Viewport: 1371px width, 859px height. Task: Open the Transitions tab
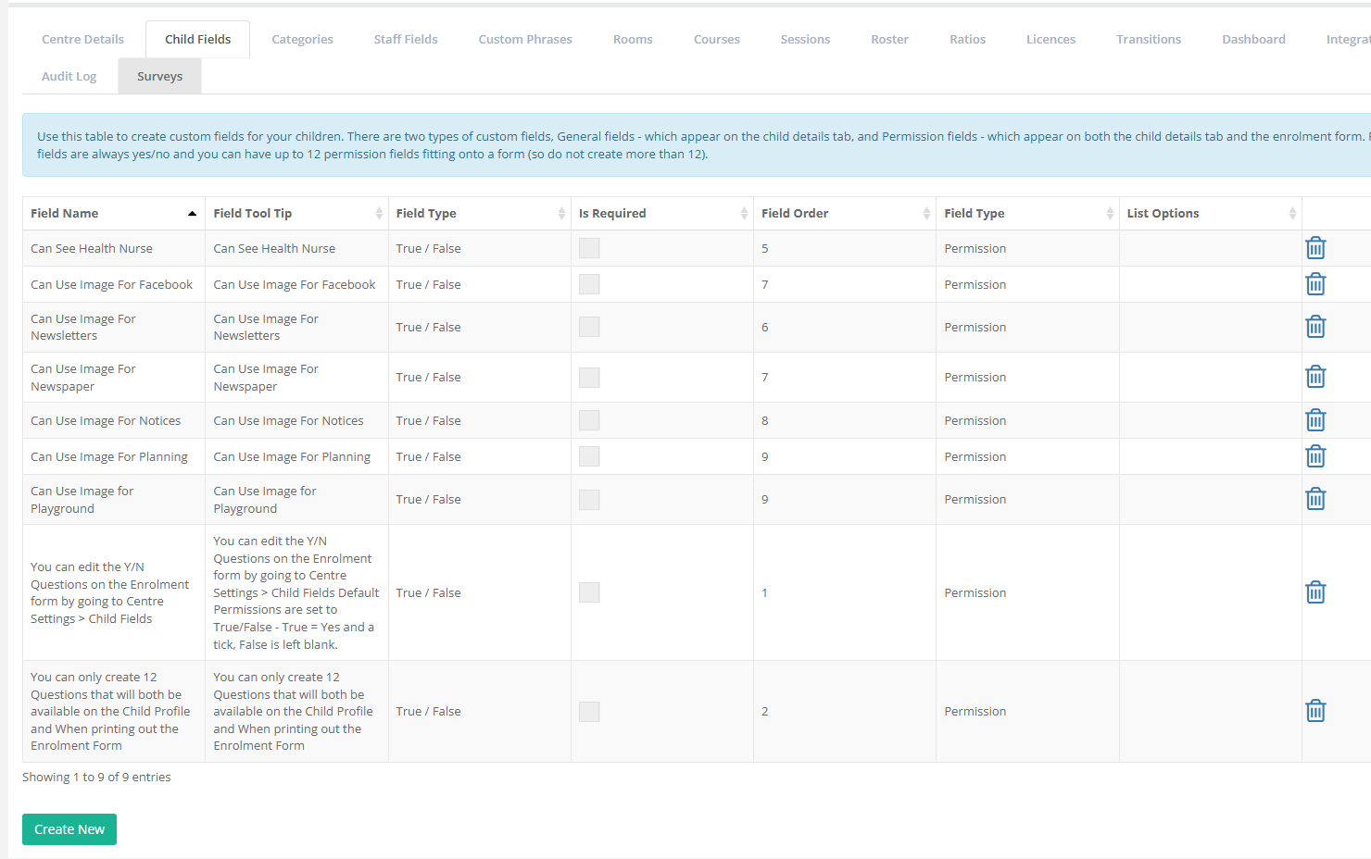[x=1149, y=39]
